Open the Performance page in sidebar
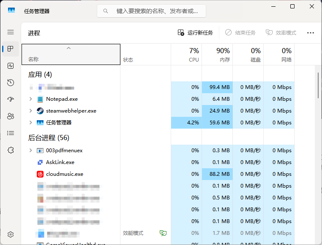 coord(11,66)
